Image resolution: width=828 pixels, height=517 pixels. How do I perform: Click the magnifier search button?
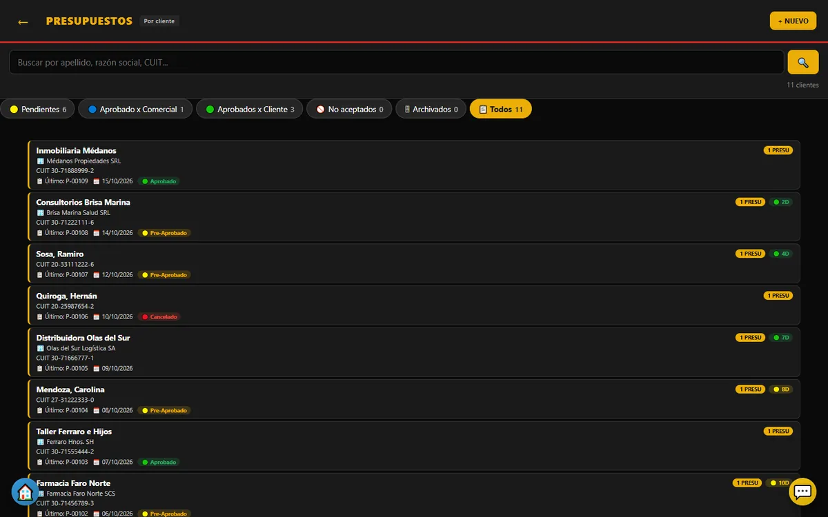click(803, 62)
